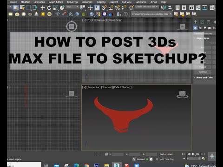Toggle Angle Snap
Image resolution: width=223 pixels, height=167 pixels.
(x=111, y=7)
